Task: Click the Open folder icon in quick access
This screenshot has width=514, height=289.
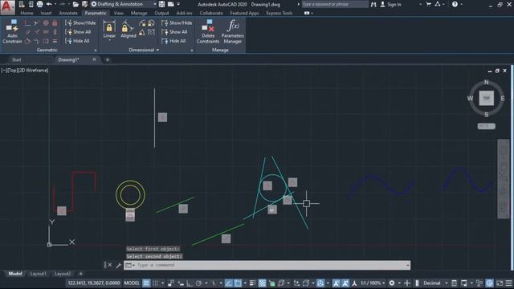Action: [75, 4]
